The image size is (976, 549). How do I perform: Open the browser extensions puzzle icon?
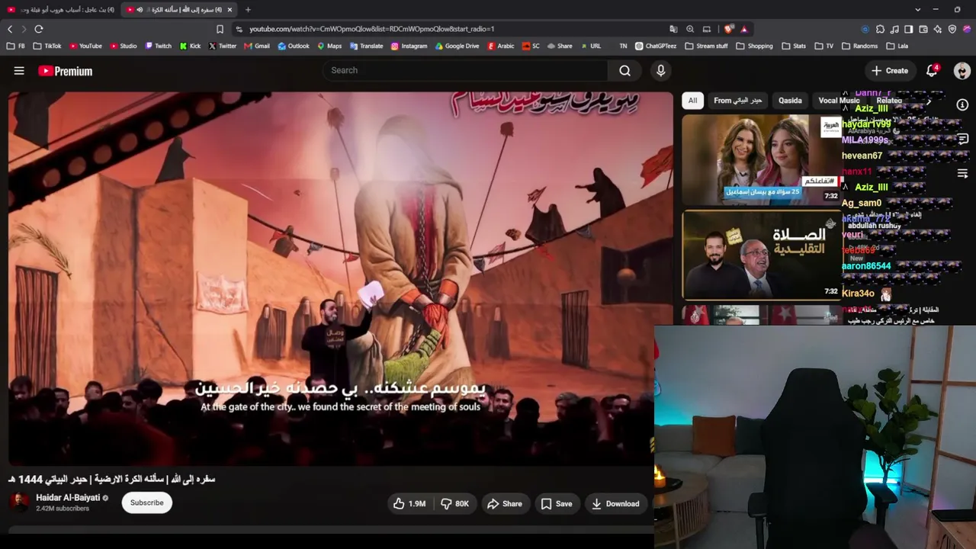tap(880, 29)
